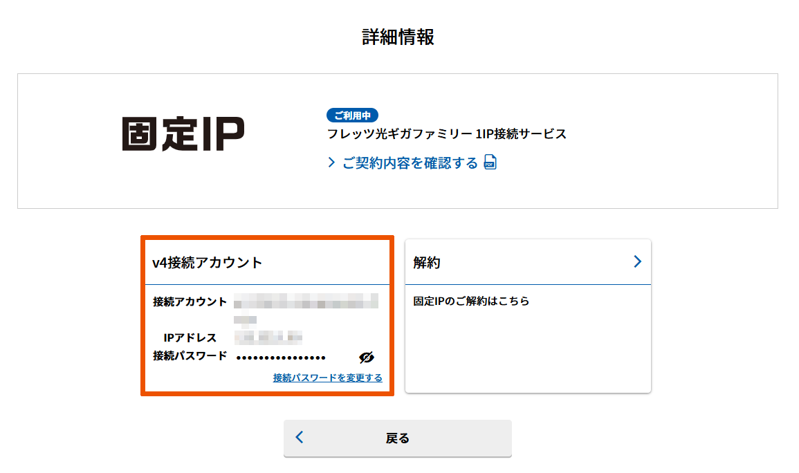Image resolution: width=799 pixels, height=473 pixels.
Task: Click the blurred 接続アカウント value
Action: click(306, 302)
